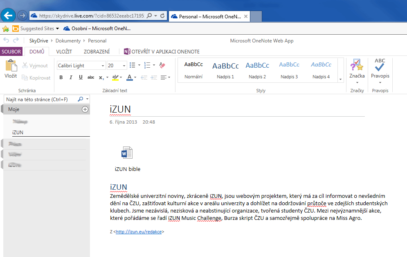407x257 pixels.
Task: Switch to the VLOŽIT ribbon tab
Action: (x=64, y=52)
